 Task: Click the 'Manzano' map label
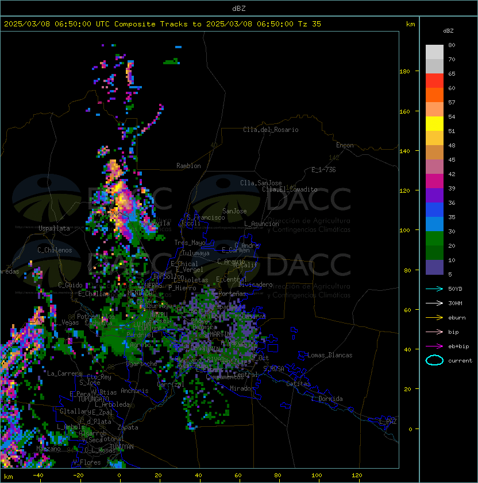[x=48, y=449]
